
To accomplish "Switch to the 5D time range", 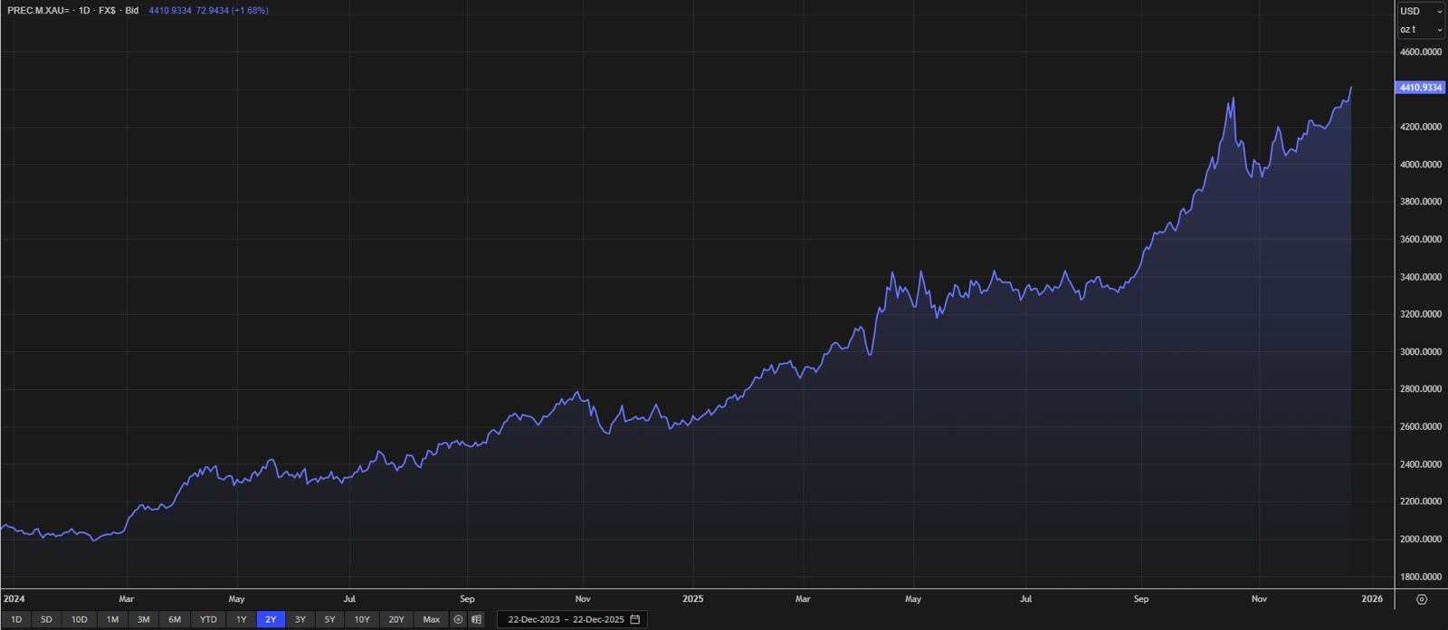I will tap(46, 620).
